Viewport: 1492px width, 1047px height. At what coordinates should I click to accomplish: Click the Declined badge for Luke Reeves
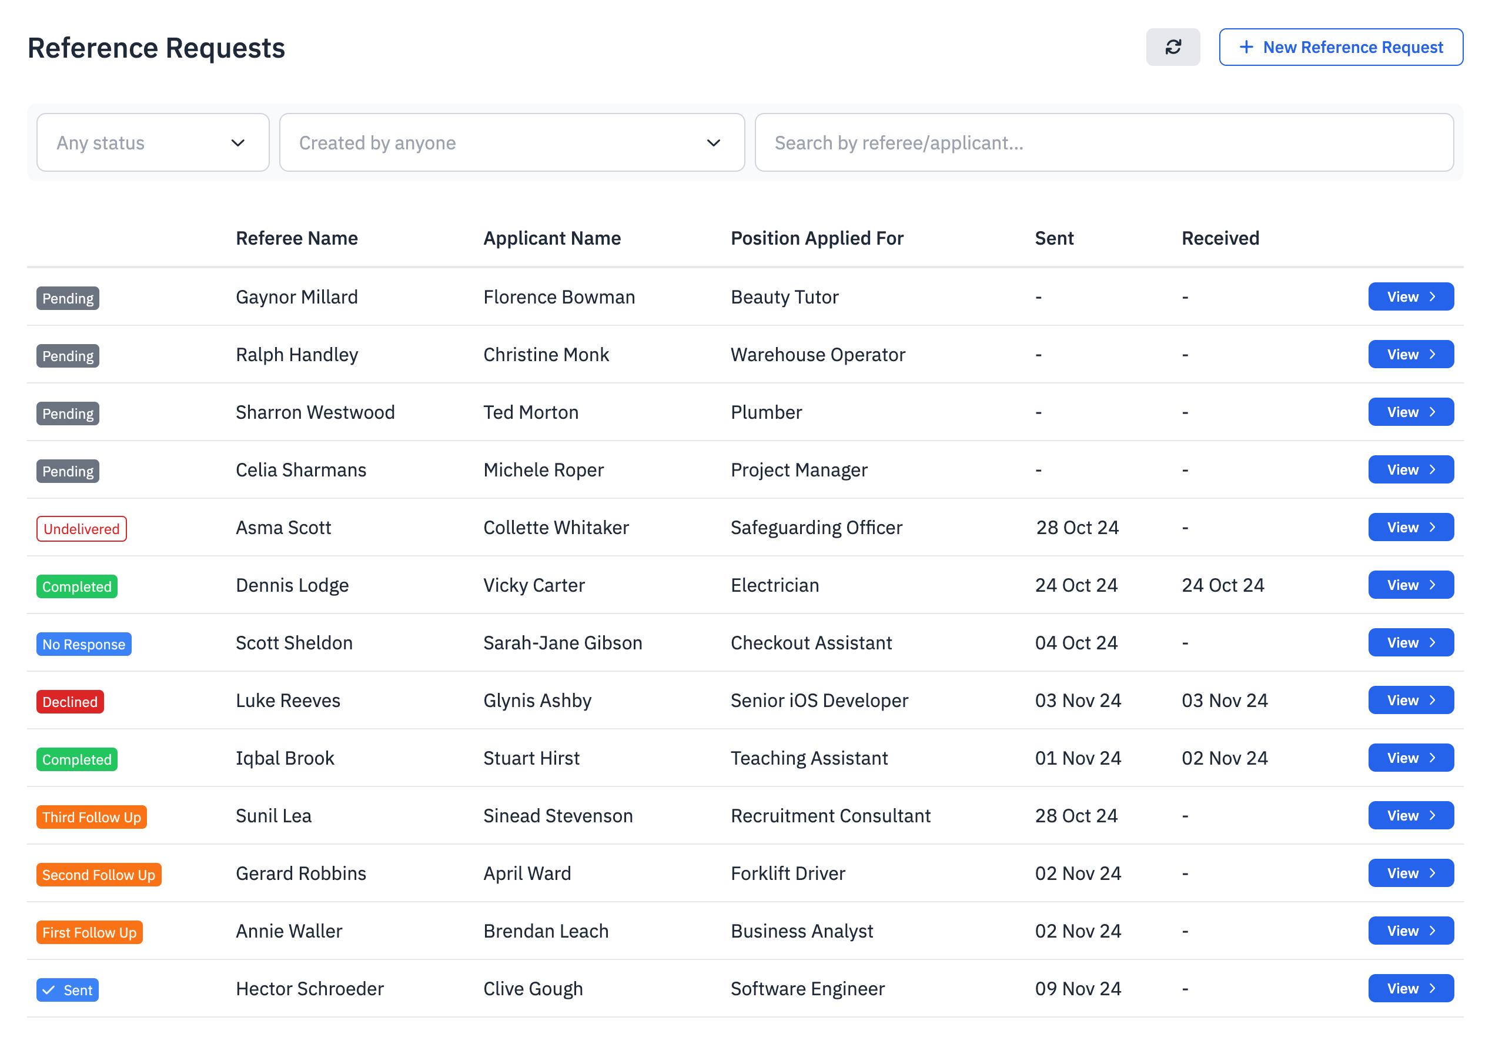(x=69, y=702)
